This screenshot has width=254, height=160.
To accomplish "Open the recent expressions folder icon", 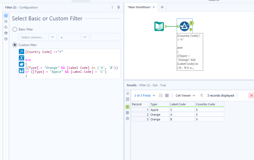I will pos(21,64).
